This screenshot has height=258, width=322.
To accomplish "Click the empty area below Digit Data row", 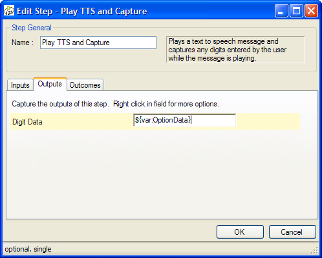I will point(162,174).
